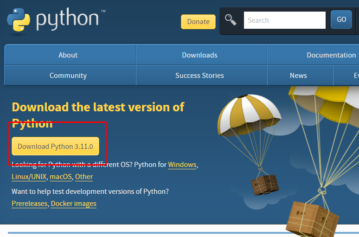Open the Docker images link
This screenshot has height=237, width=359.
point(73,204)
